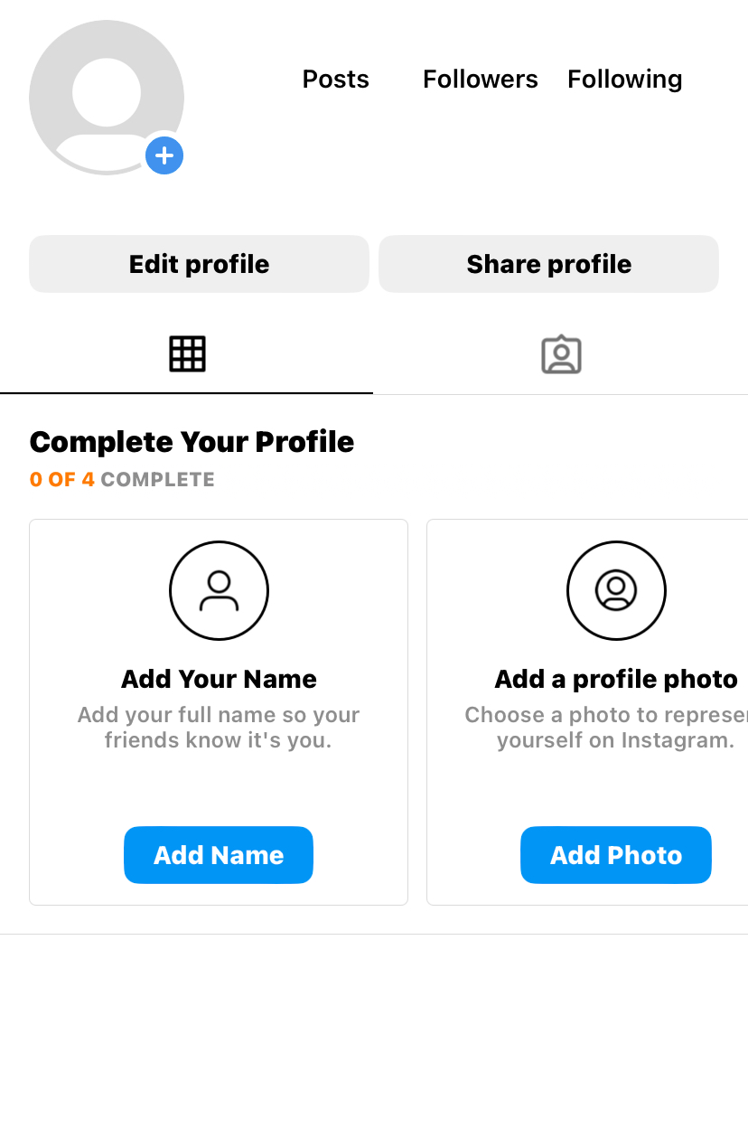Switch to the posts grid tab
This screenshot has height=1147, width=748.
[x=187, y=354]
